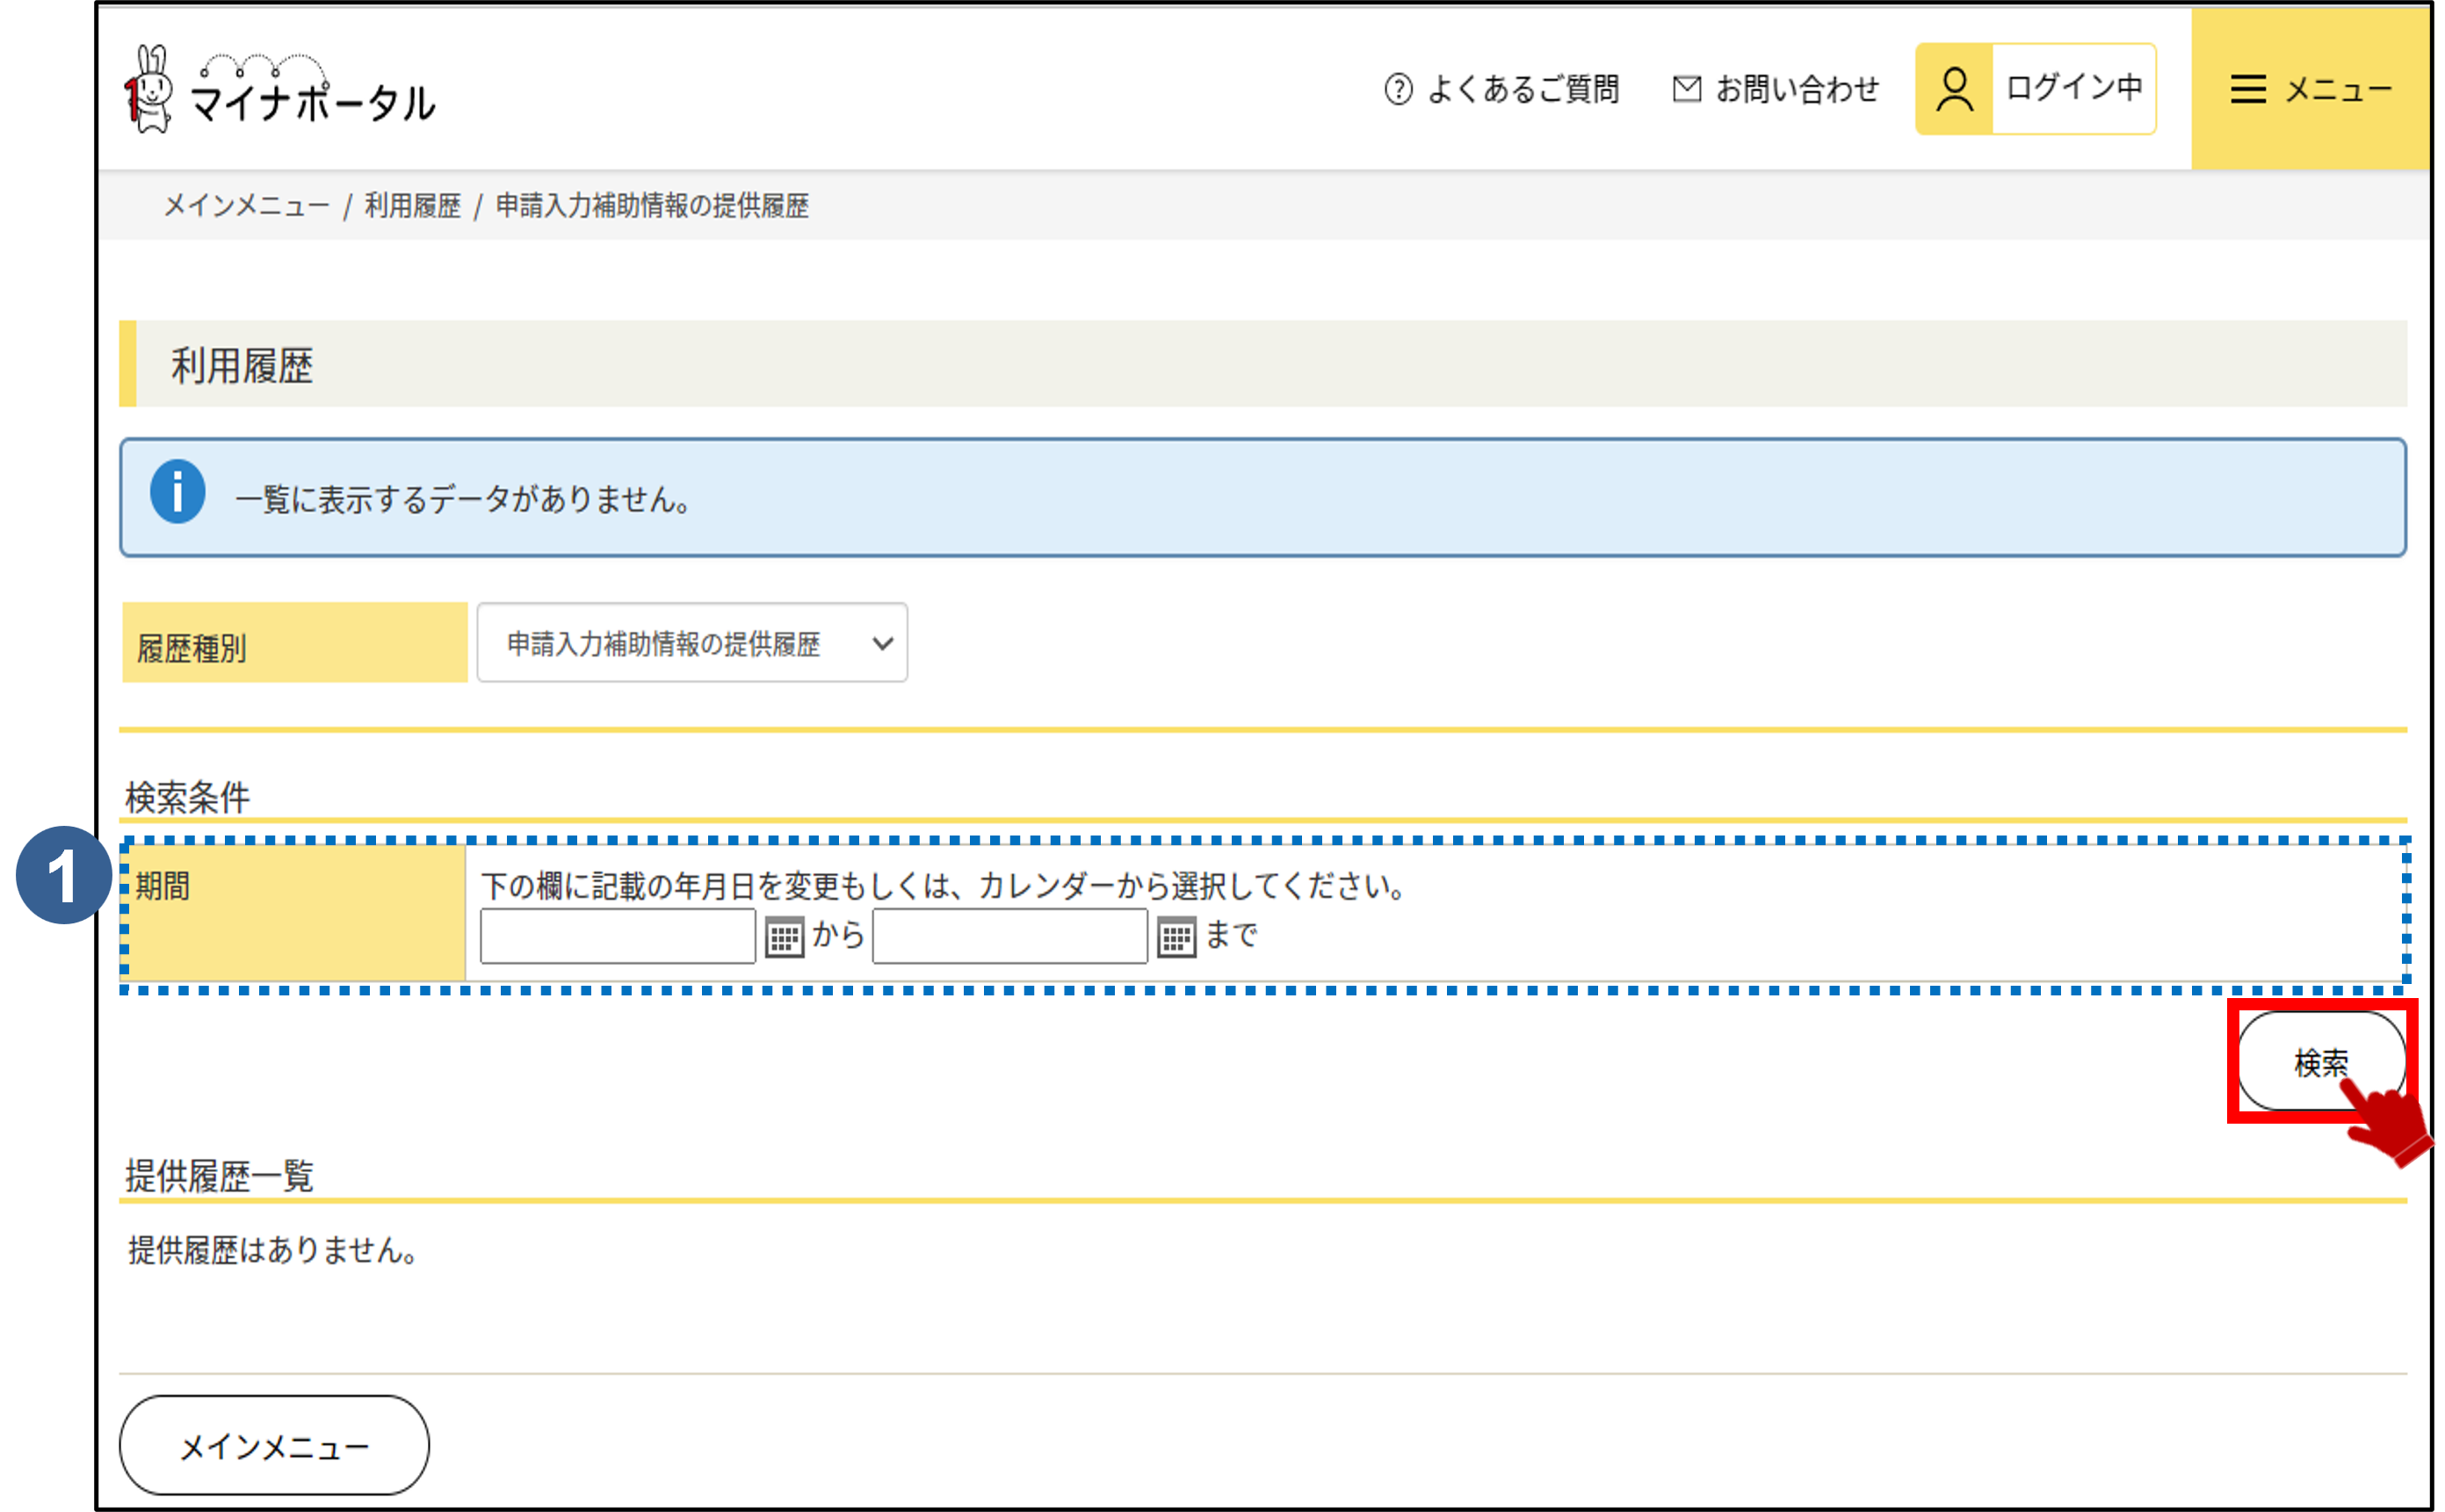
Task: Click the start date input field
Action: point(617,936)
